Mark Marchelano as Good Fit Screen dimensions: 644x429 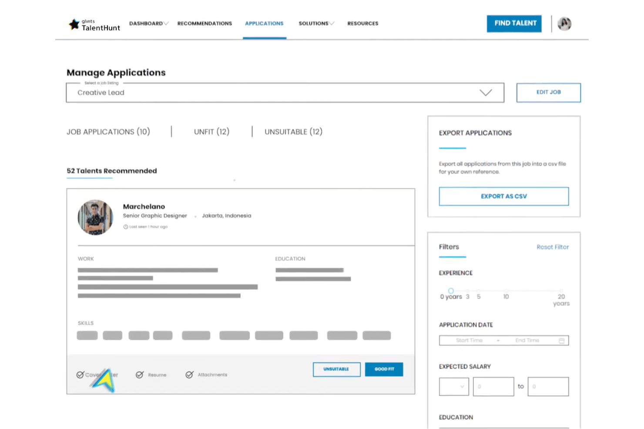click(x=384, y=369)
